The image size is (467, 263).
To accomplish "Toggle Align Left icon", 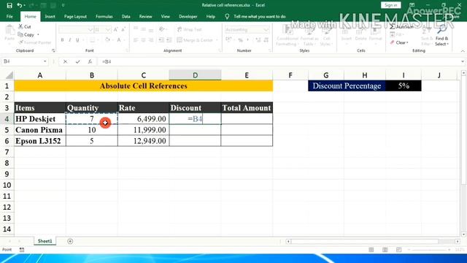I will coord(136,40).
